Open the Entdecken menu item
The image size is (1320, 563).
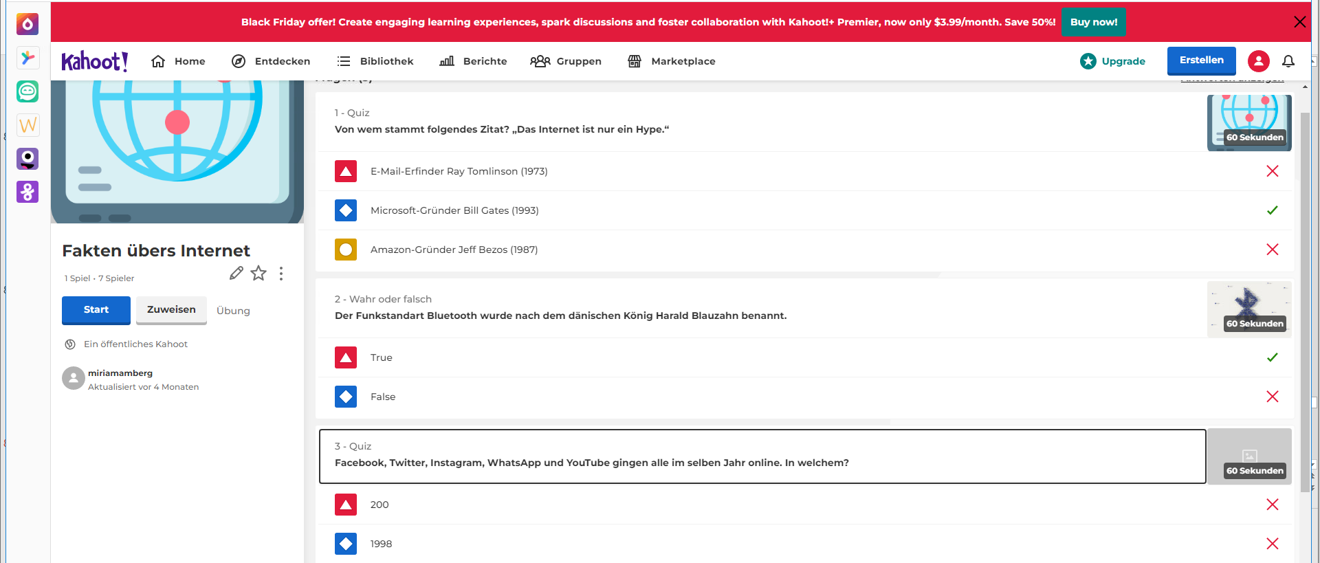click(x=271, y=61)
